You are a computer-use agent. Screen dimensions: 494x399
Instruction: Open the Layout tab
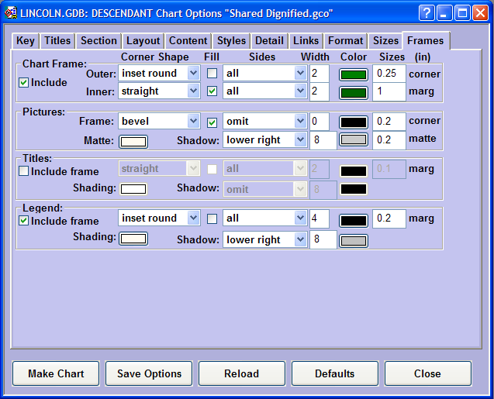point(143,41)
